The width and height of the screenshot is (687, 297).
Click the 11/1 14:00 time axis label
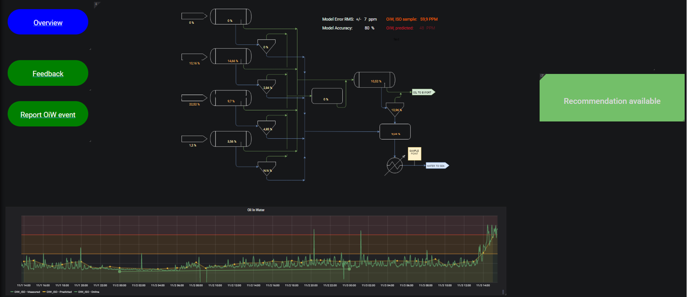coord(23,285)
